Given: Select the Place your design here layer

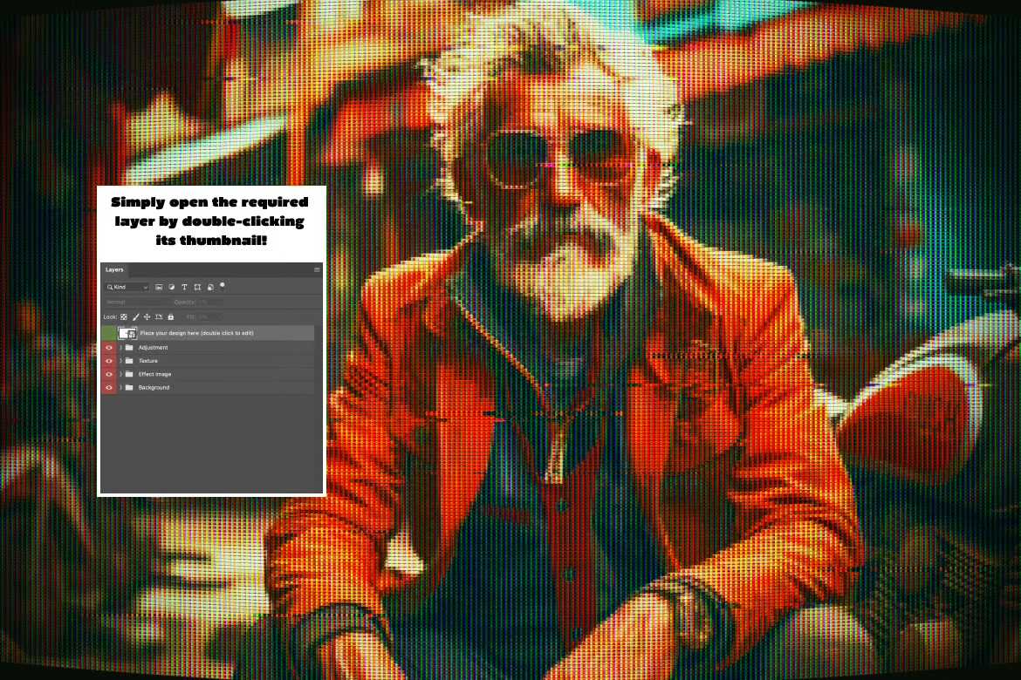Looking at the screenshot, I should click(218, 332).
